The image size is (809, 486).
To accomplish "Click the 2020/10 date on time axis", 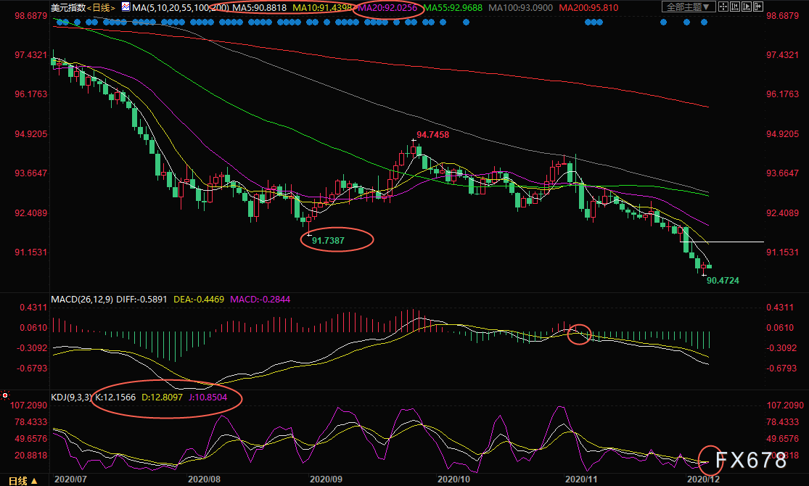I will pyautogui.click(x=453, y=479).
